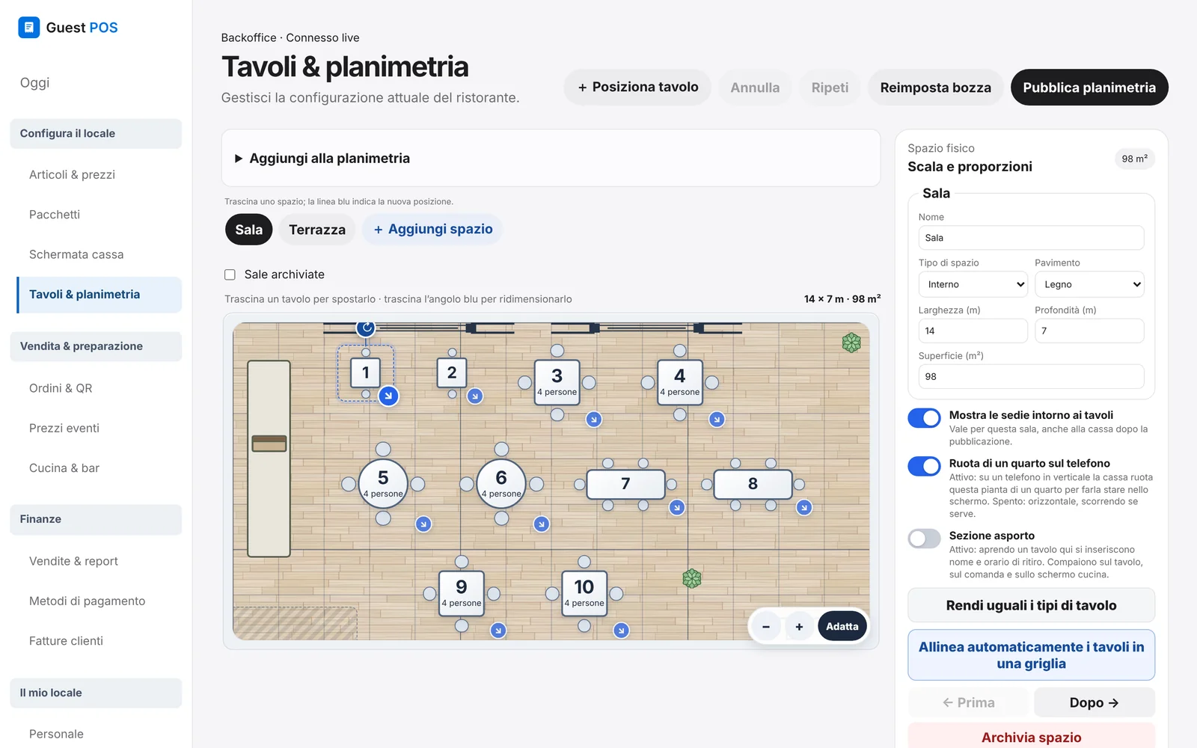1197x748 pixels.
Task: Switch to the Sala space tab
Action: [249, 230]
